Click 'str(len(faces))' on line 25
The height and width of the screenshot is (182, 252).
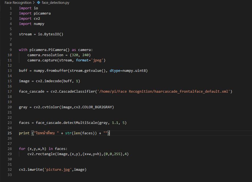pos(81,133)
